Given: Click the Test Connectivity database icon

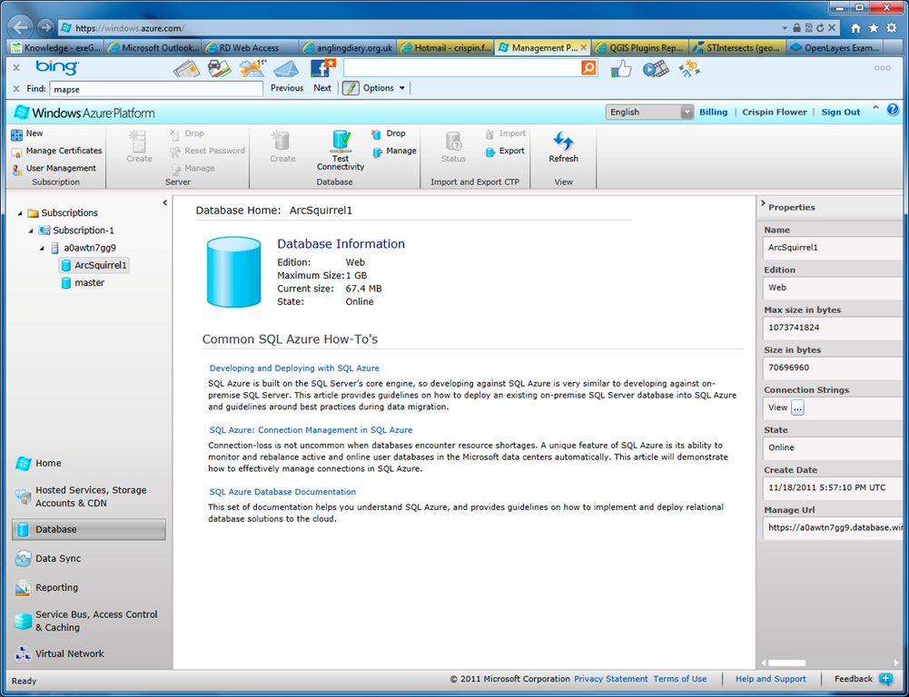Looking at the screenshot, I should pyautogui.click(x=341, y=141).
